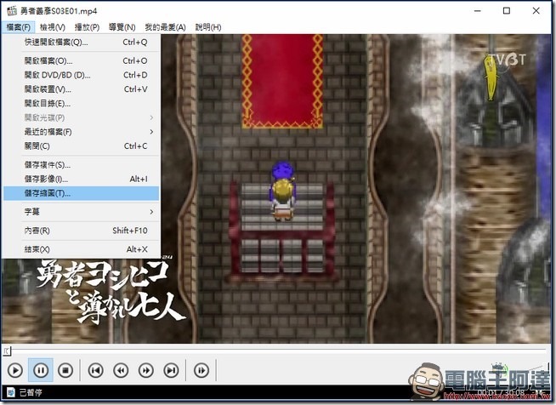Open the 檔案(F) menu
Viewport: 556px width, 405px height.
coord(19,27)
